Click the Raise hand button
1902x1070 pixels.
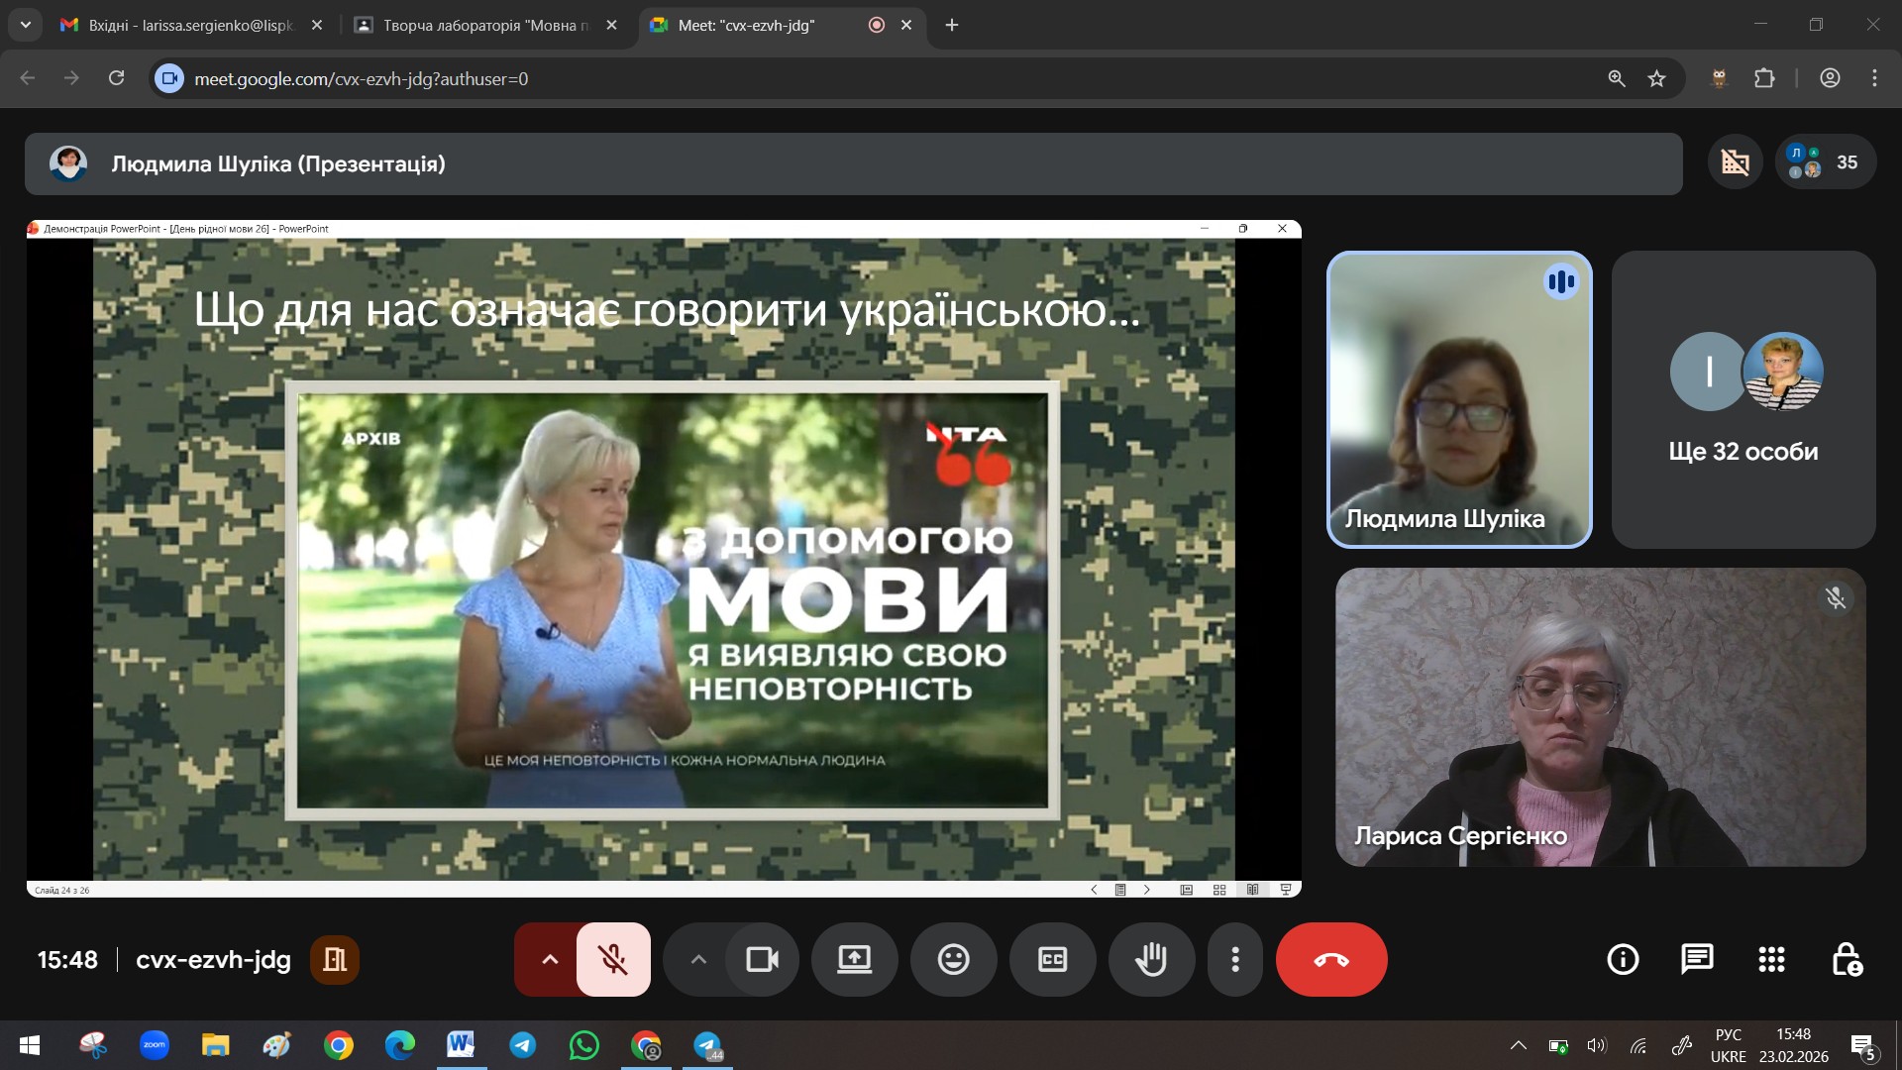coord(1151,959)
